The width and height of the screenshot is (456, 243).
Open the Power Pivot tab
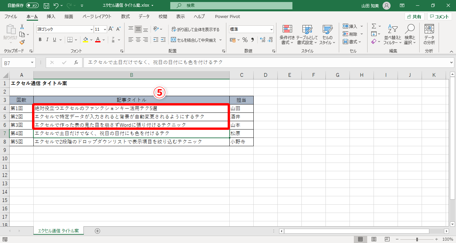coord(227,16)
